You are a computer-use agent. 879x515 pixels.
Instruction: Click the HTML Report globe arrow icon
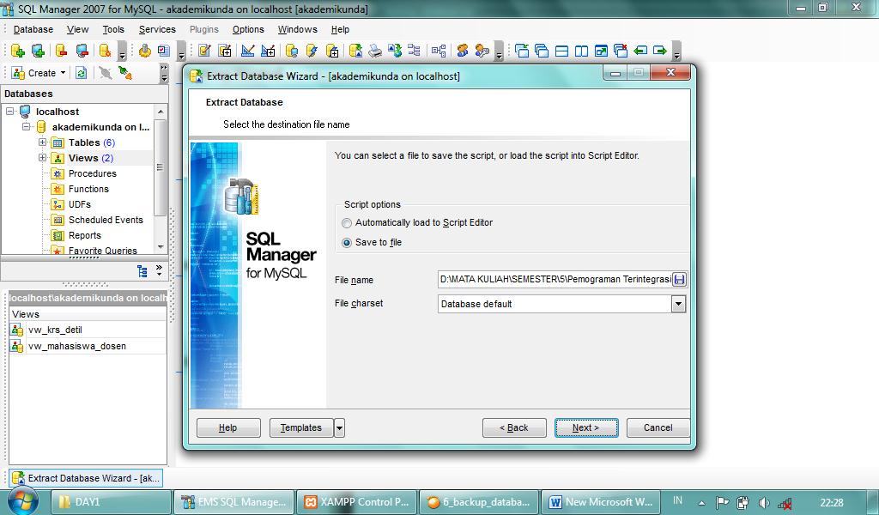click(395, 51)
